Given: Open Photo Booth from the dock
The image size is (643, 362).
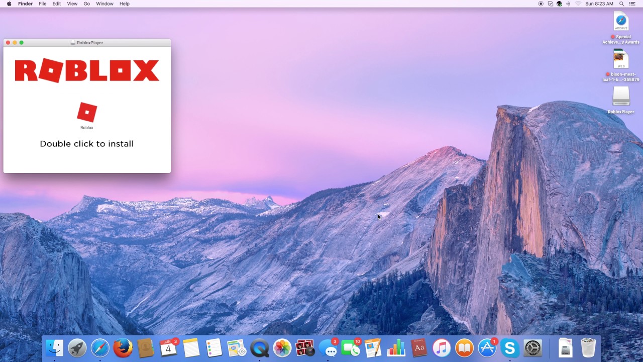Looking at the screenshot, I should 305,348.
